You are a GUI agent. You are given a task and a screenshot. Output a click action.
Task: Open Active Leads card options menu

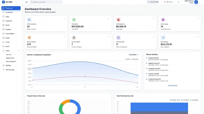(x=198, y=19)
